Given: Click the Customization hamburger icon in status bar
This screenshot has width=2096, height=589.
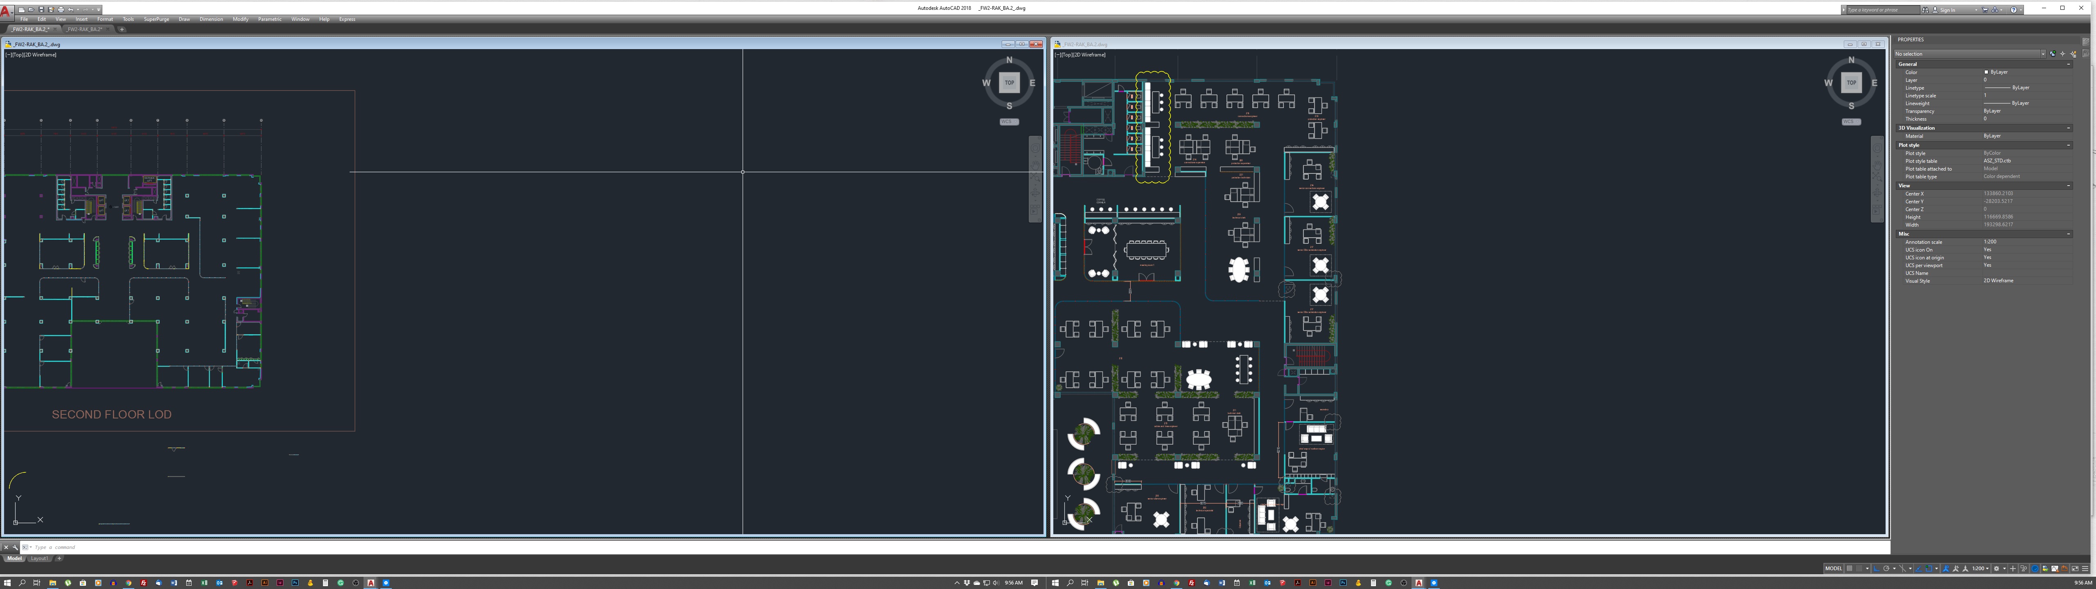Looking at the screenshot, I should point(2085,569).
